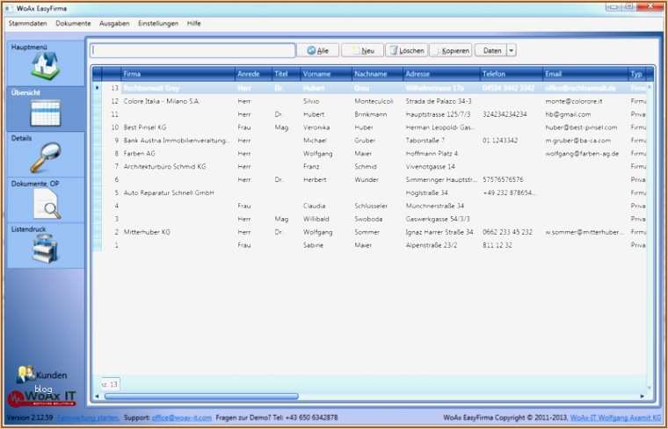668x429 pixels.
Task: Click horizontal scrollbar right arrow
Action: pyautogui.click(x=642, y=396)
